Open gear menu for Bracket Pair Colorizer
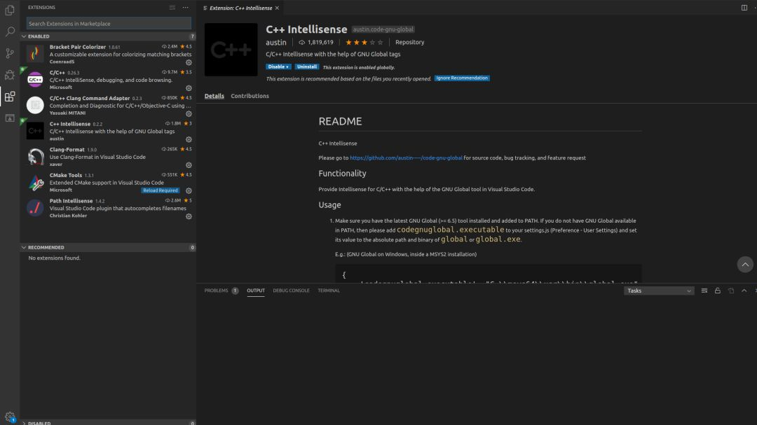757x425 pixels. click(189, 63)
